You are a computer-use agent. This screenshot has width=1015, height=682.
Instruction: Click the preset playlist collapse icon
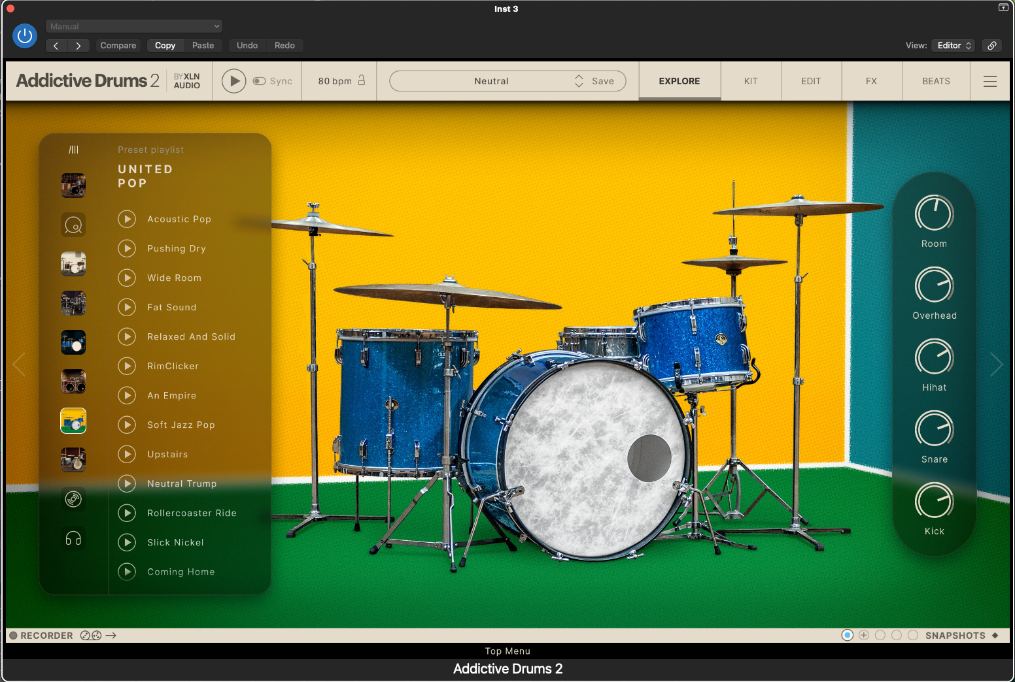coord(73,149)
